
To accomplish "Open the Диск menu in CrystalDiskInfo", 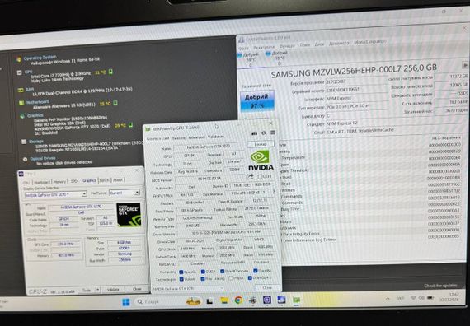I will pos(319,44).
